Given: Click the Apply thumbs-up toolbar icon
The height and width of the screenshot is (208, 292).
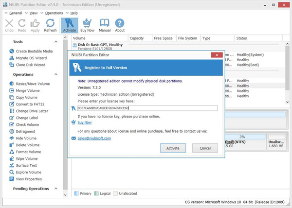Looking at the screenshot, I should pos(35,25).
